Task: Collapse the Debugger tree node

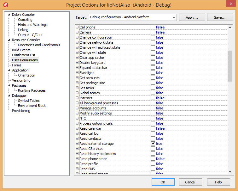Action: coord(9,95)
